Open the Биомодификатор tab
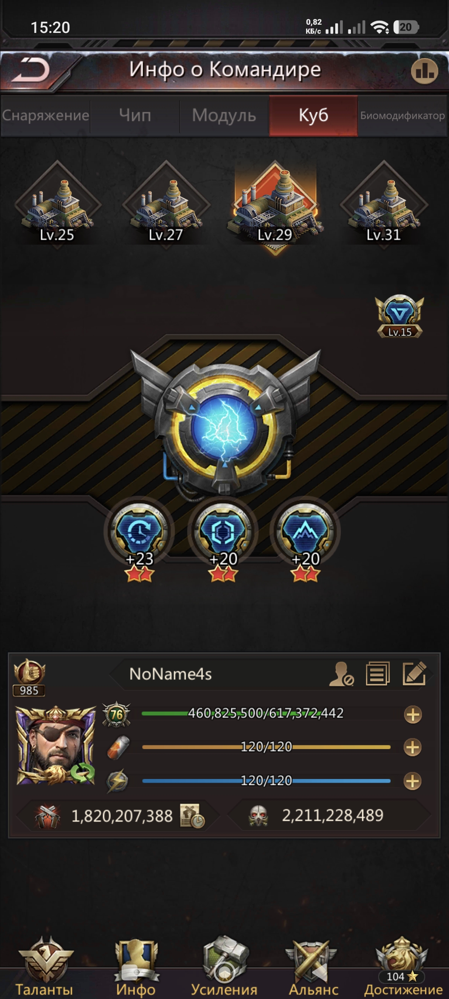449x999 pixels. [403, 116]
